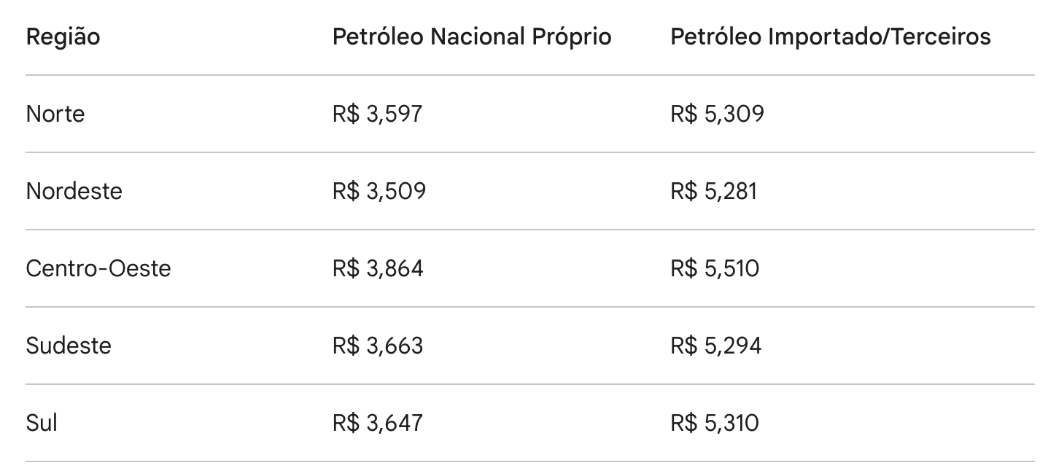Click the bottom border under the Sul row

(x=529, y=461)
